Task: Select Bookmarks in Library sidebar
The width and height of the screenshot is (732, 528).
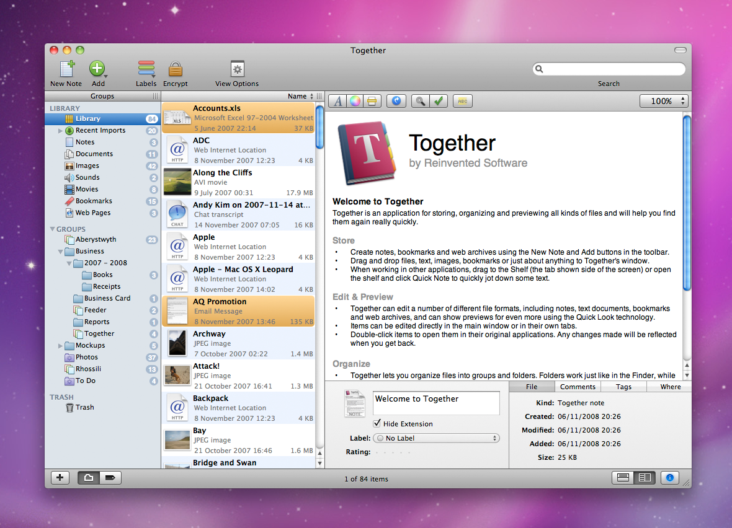Action: pyautogui.click(x=103, y=201)
